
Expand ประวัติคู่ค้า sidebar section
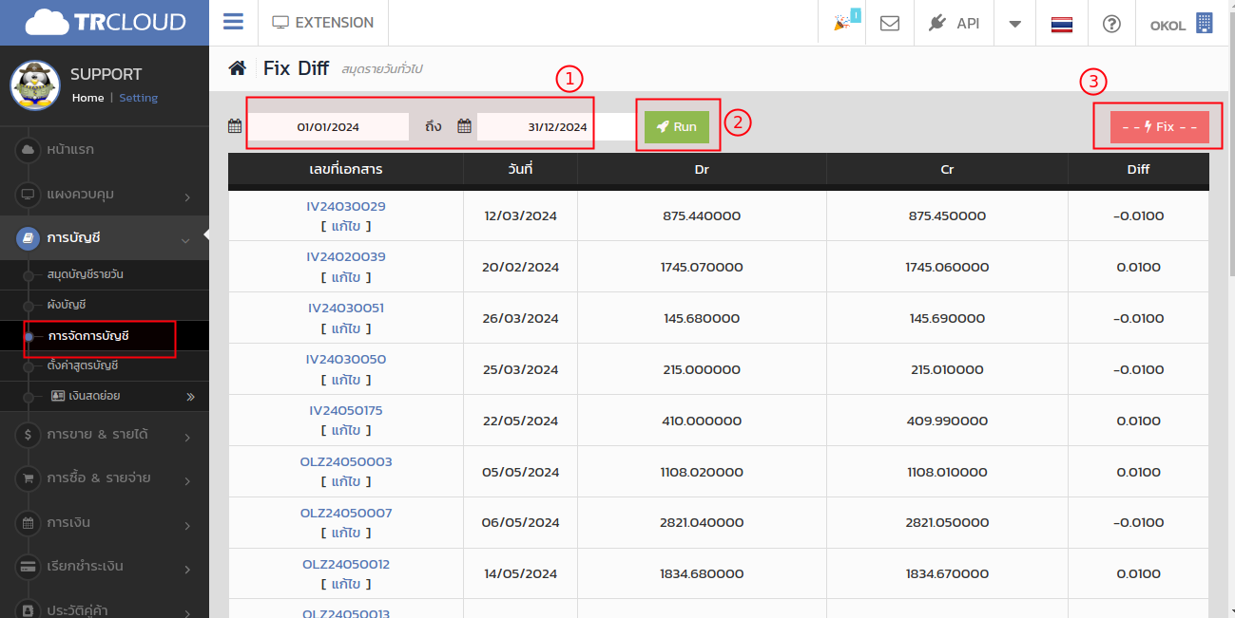tap(105, 609)
